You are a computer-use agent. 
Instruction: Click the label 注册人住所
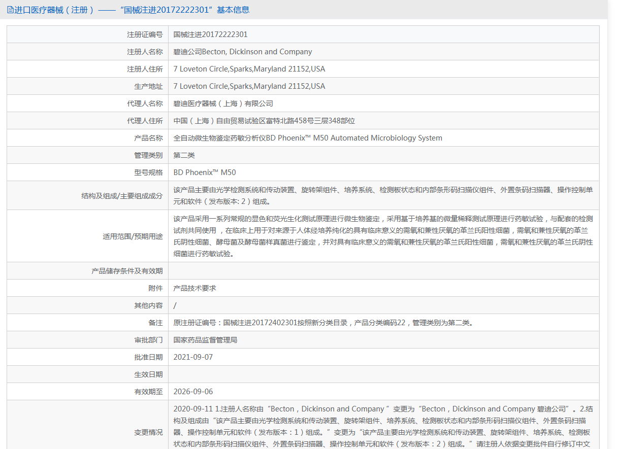[x=145, y=69]
